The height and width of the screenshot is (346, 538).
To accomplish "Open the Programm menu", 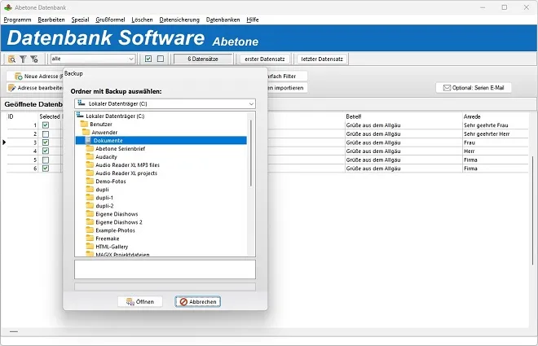I will tap(17, 20).
